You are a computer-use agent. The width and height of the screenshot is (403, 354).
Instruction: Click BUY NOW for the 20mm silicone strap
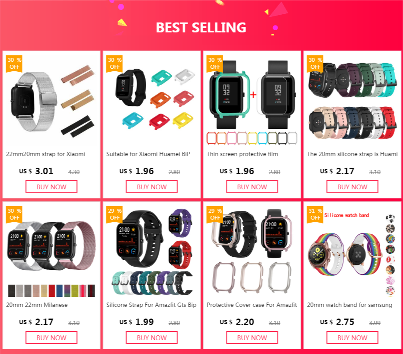[352, 187]
